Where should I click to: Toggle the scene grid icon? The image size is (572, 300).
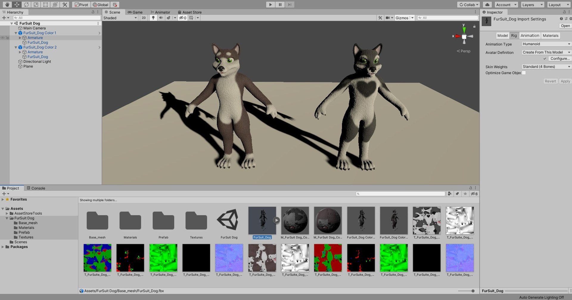coord(191,18)
